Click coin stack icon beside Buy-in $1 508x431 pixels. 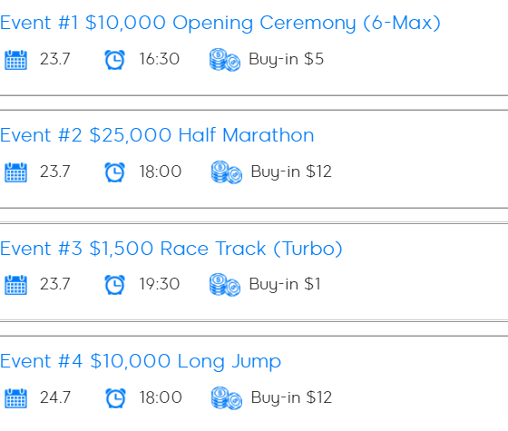point(225,285)
